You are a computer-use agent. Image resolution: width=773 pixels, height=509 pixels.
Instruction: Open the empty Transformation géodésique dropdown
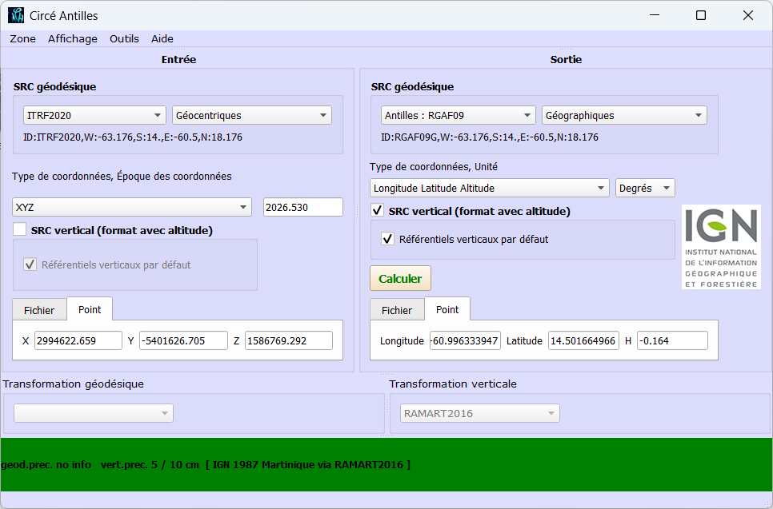(93, 413)
